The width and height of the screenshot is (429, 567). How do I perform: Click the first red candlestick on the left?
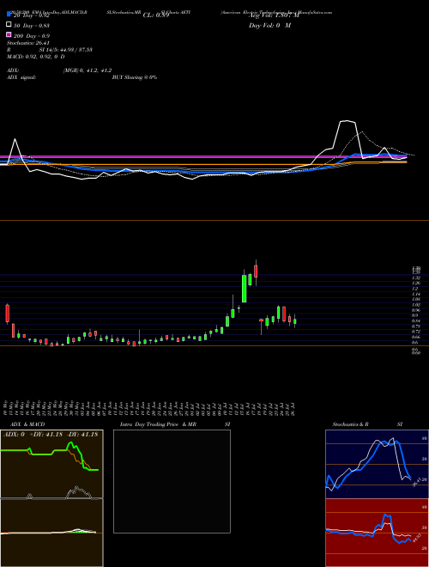[7, 314]
